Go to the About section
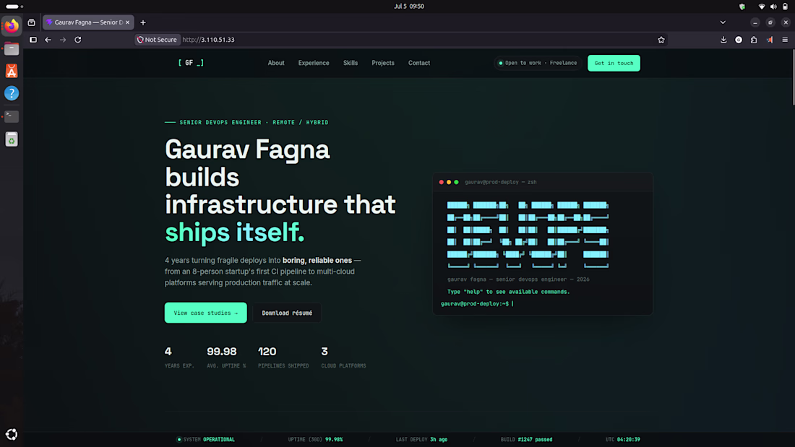Image resolution: width=795 pixels, height=447 pixels. click(276, 63)
